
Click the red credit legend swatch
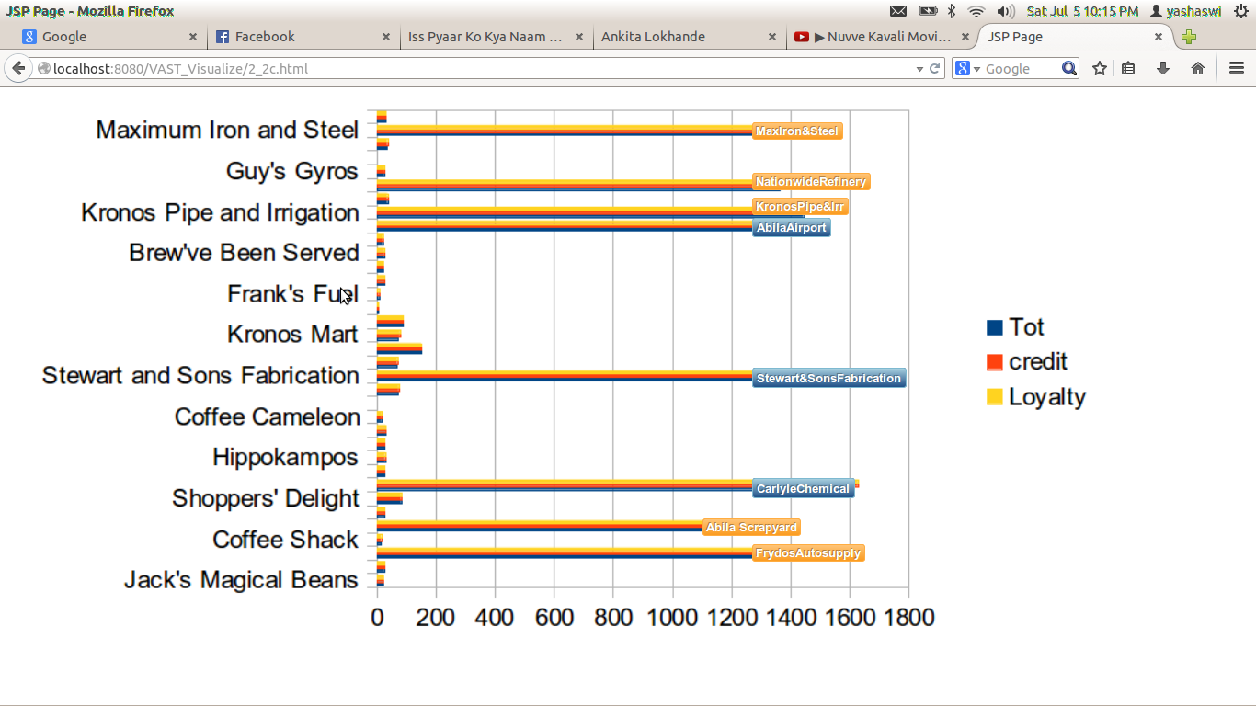tap(994, 362)
